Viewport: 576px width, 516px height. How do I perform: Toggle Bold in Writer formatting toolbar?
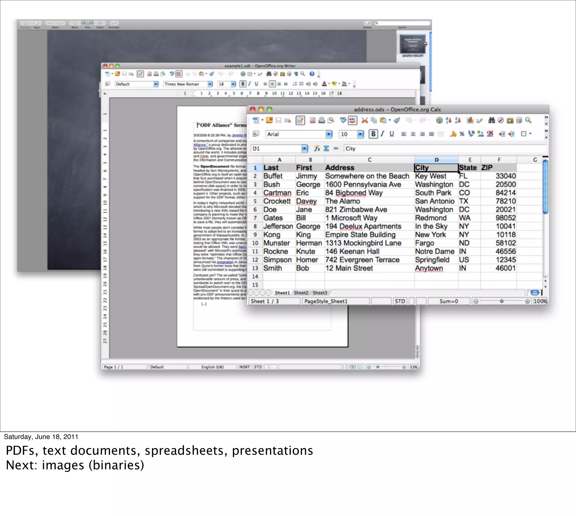pos(243,84)
